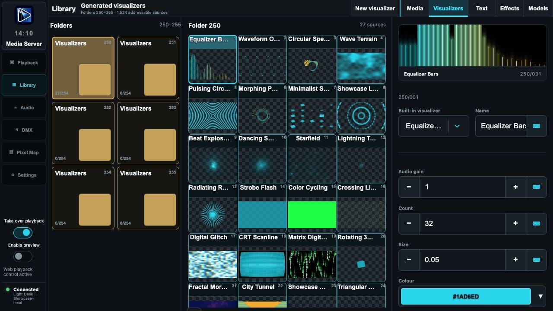Viewport: 553px width, 311px height.
Task: Switch to the Media tab
Action: point(415,8)
